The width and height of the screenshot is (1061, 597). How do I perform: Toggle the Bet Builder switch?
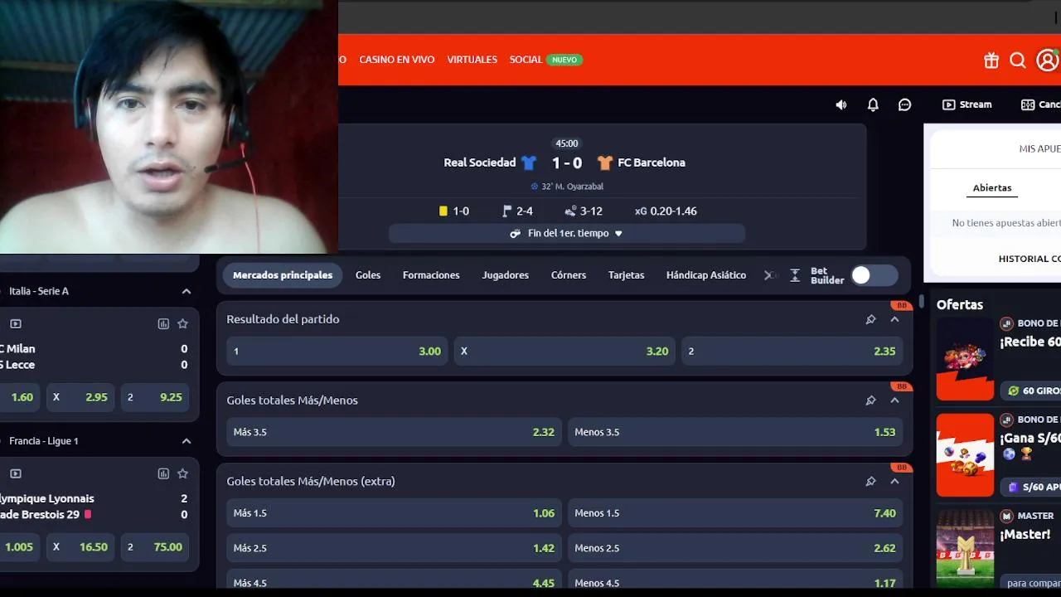(x=874, y=275)
